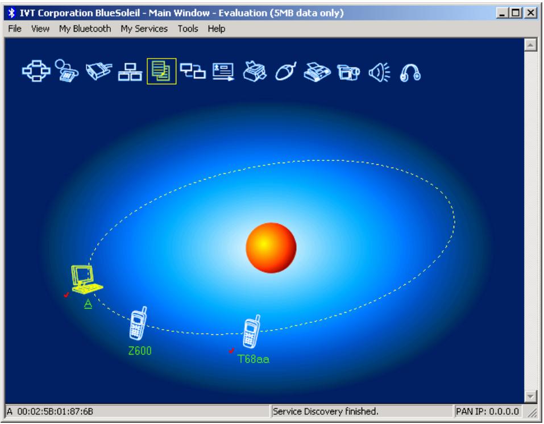Click the Z600 device label
This screenshot has height=424, width=544.
tap(140, 351)
